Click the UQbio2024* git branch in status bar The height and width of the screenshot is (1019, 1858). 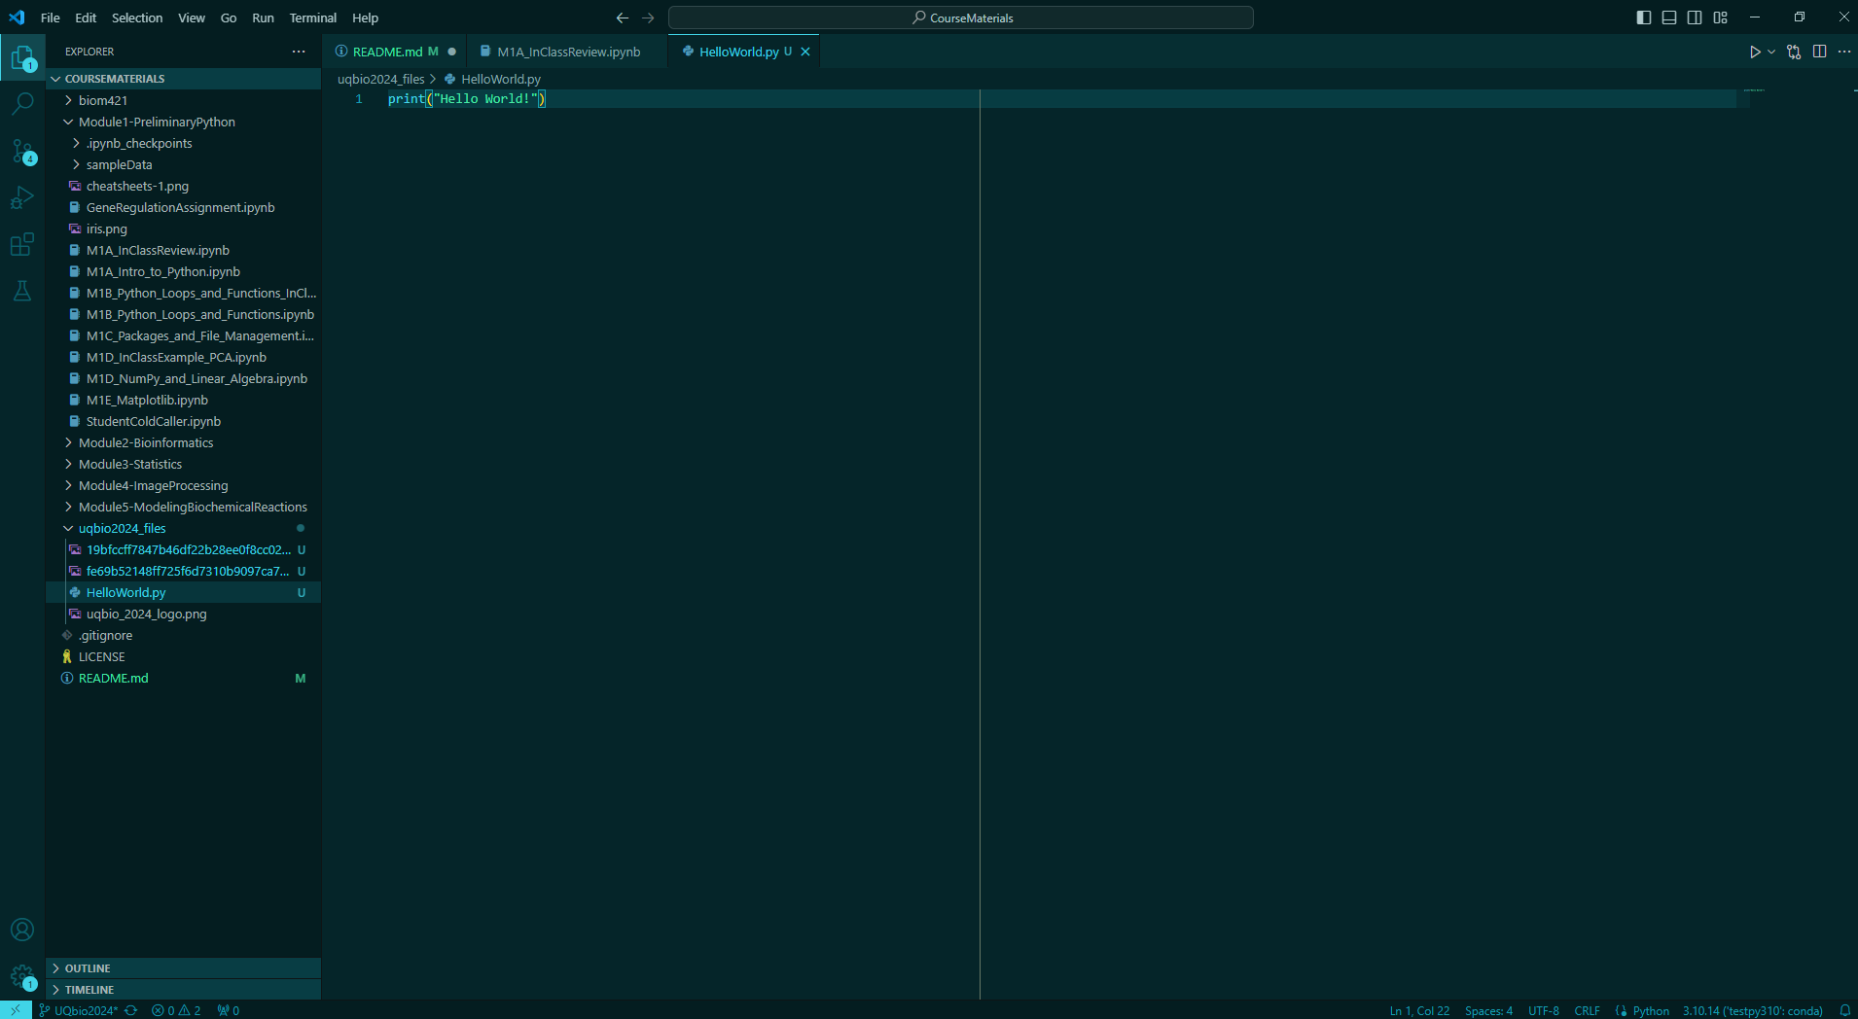78,1010
